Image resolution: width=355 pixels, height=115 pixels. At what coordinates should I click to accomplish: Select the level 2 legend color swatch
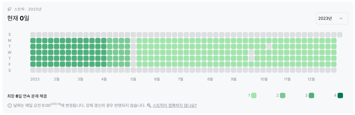283,95
